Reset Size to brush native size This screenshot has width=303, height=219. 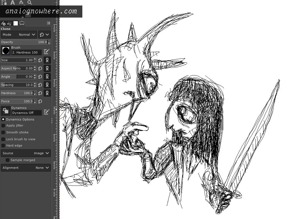(40, 60)
